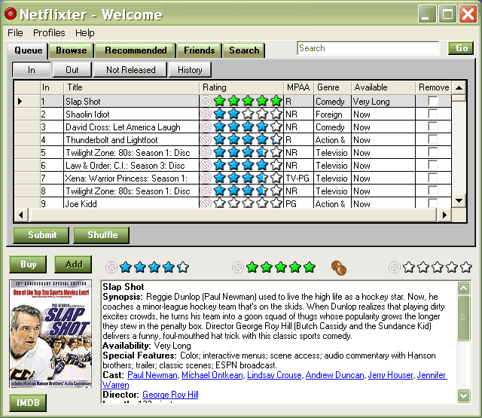
Task: Click the Netflixter red title bar icon
Action: click(11, 14)
